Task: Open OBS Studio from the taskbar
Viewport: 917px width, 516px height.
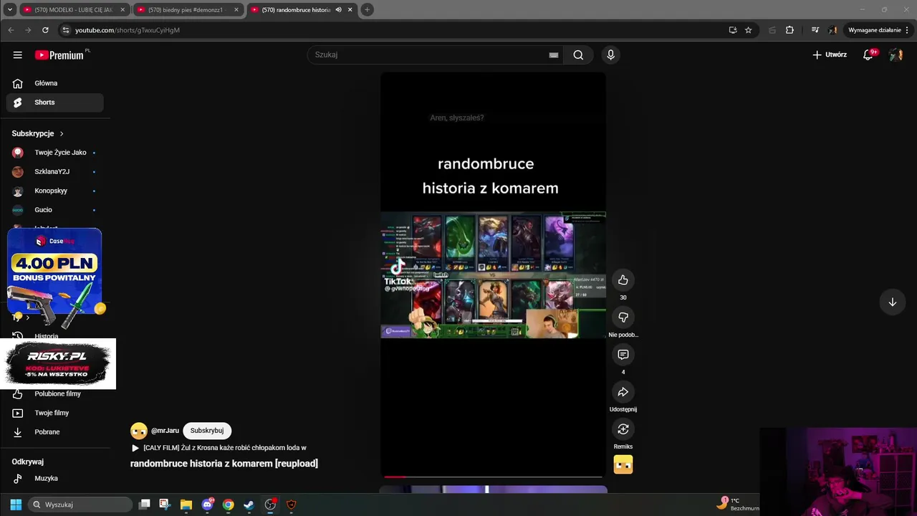Action: pos(270,505)
